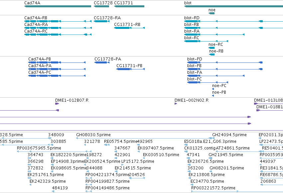This screenshot has height=193, width=283.
Task: Click the 484139 EST label
Action: [x=60, y=188]
